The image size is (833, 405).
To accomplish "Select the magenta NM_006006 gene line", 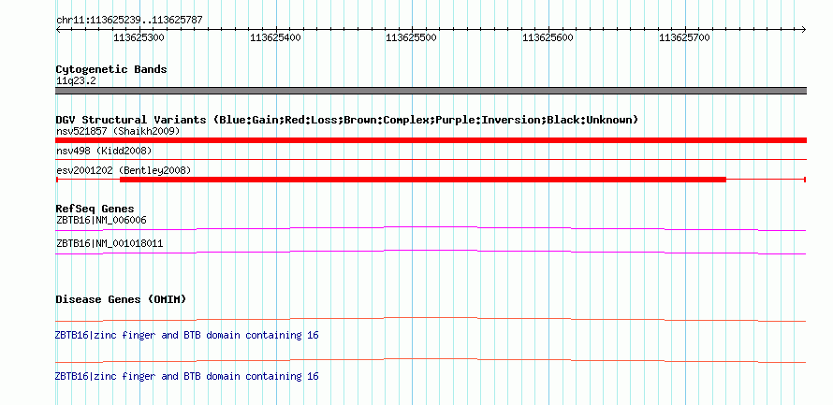I will [x=431, y=228].
